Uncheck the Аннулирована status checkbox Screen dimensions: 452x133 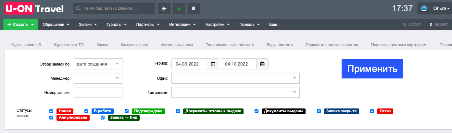[x=51, y=118]
